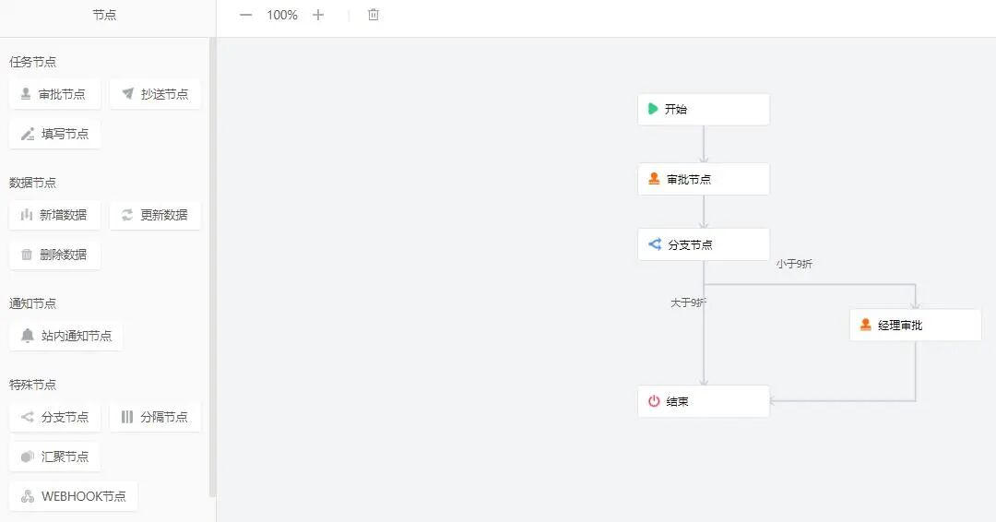The image size is (996, 522).
Task: Select the 分支节点 item in sidebar palette
Action: [55, 417]
